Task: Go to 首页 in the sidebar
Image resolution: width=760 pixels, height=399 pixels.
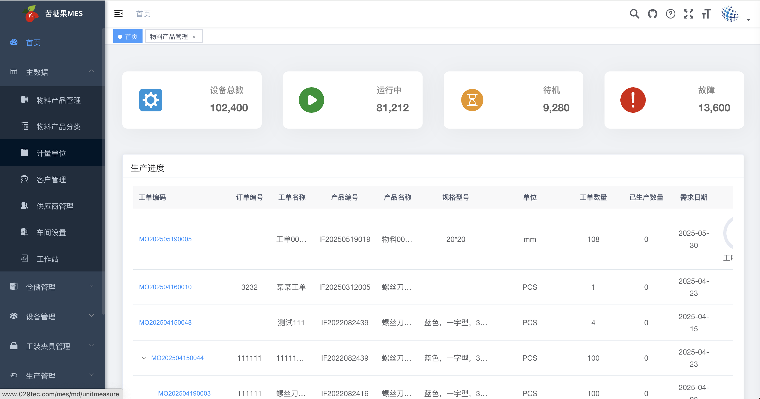Action: click(53, 43)
